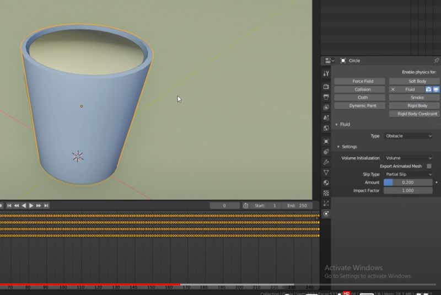Open the Object Data properties tab
This screenshot has width=441, height=295.
pyautogui.click(x=326, y=173)
